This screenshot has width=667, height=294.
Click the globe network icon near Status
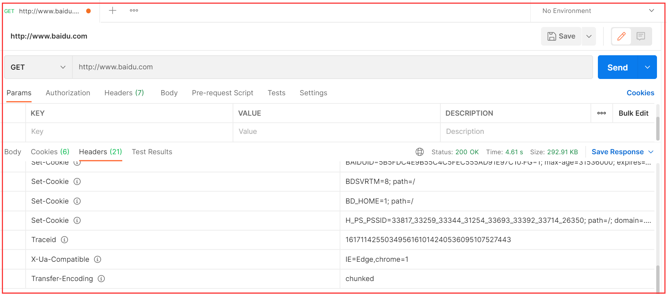click(x=420, y=152)
